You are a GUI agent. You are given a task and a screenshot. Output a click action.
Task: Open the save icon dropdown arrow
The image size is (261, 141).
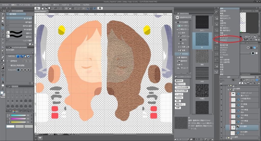click(52, 8)
